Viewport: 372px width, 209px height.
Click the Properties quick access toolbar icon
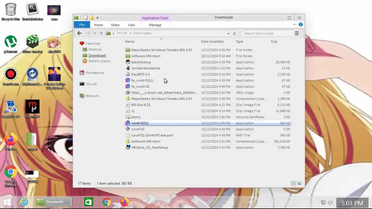pos(86,18)
